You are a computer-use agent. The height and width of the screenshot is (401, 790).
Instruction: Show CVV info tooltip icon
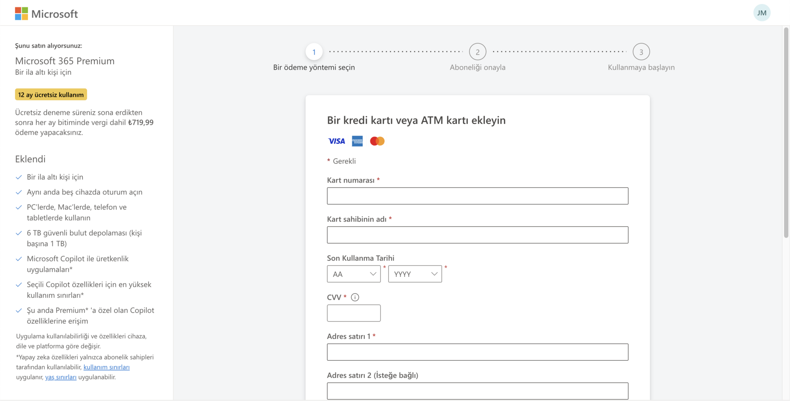coord(355,297)
